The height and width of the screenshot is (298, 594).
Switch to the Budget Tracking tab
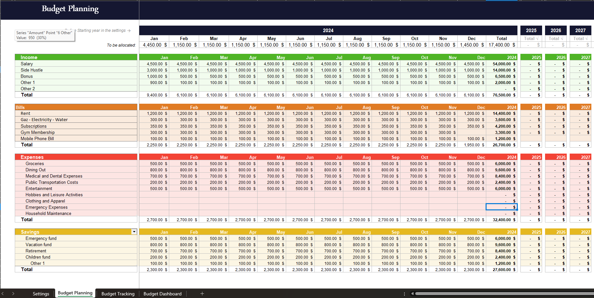(118, 293)
